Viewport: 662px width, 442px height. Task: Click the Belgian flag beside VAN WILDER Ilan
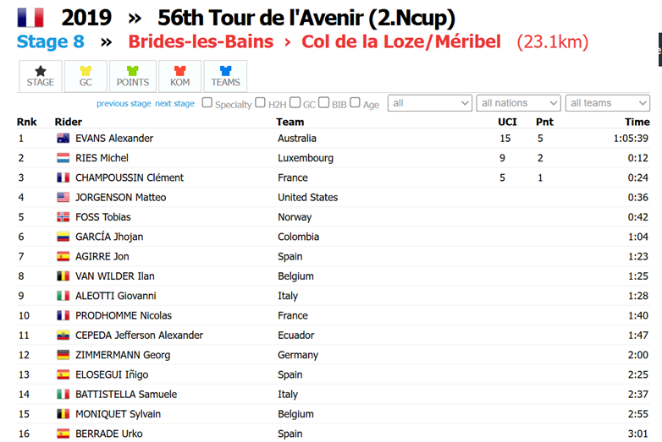[63, 276]
